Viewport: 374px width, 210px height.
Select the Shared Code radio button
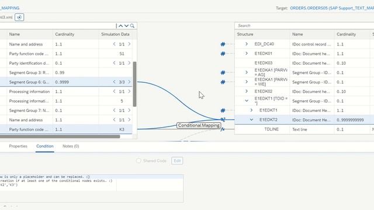[x=138, y=161]
